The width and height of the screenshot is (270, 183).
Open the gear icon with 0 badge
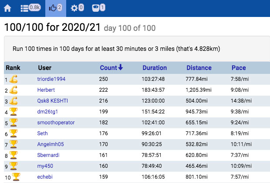coord(78,7)
